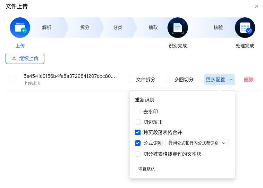263x188 pixels.
Task: Uncheck the 公式识别 checkbox
Action: (138, 143)
